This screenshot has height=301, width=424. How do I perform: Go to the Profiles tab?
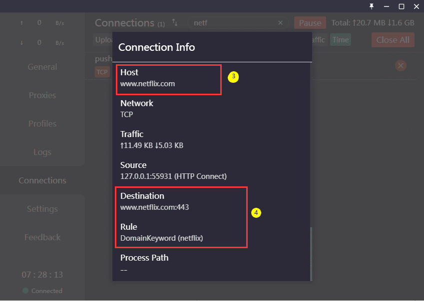pos(42,124)
